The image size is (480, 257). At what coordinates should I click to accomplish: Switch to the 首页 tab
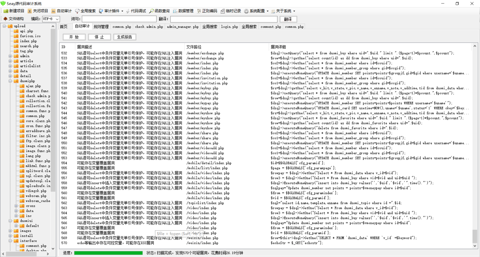click(x=64, y=27)
